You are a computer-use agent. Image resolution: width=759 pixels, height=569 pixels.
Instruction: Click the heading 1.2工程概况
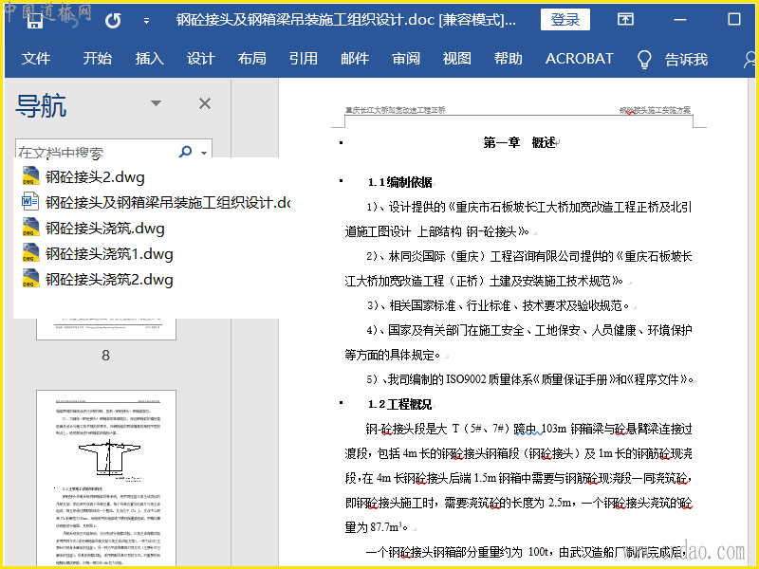point(399,405)
